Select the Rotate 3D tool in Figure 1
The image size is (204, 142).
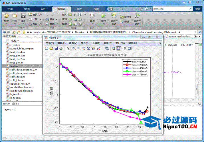click(88, 48)
